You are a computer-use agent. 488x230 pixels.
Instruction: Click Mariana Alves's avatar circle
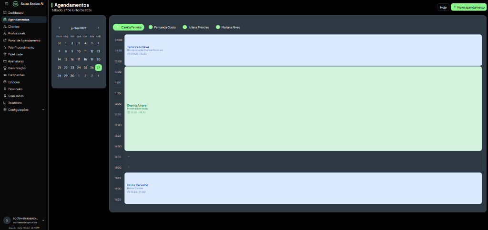click(218, 27)
